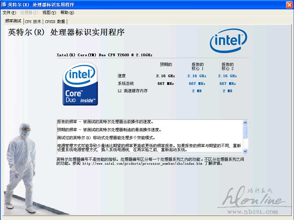Viewport: 294px width, 220px height.
Task: Switch to the CPUID 数据 tab
Action: coord(55,22)
